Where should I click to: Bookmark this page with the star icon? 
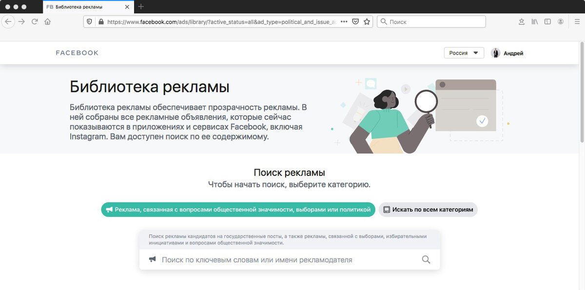pyautogui.click(x=368, y=21)
